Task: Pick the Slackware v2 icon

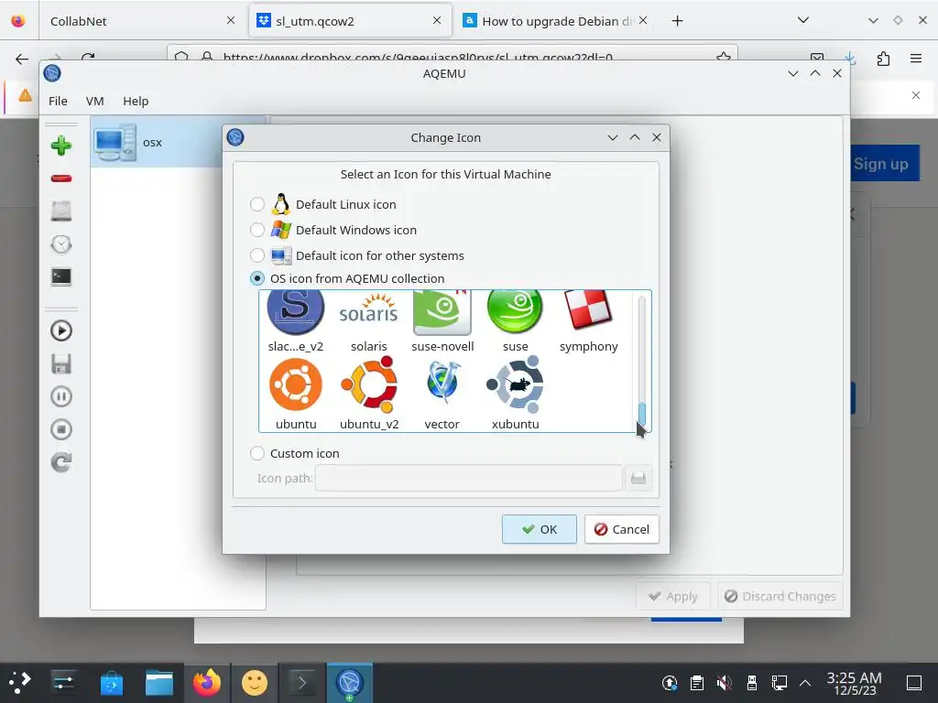Action: click(296, 321)
